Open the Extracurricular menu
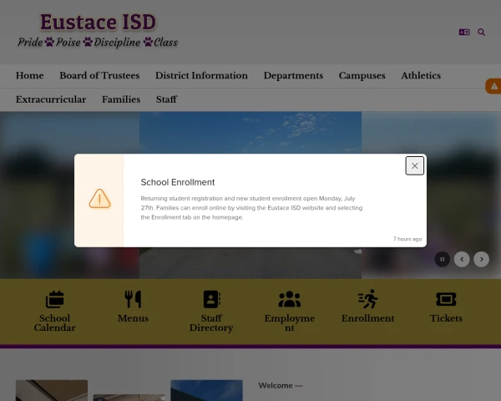Screen dimensions: 501x401 (x=51, y=99)
